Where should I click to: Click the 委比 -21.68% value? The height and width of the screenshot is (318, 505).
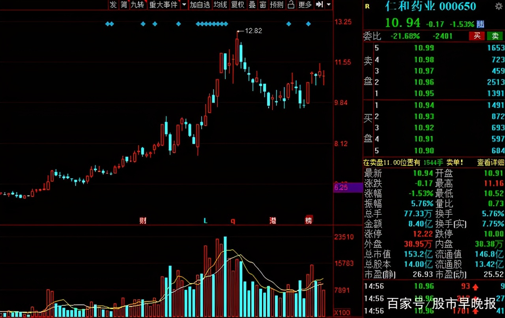[405, 36]
